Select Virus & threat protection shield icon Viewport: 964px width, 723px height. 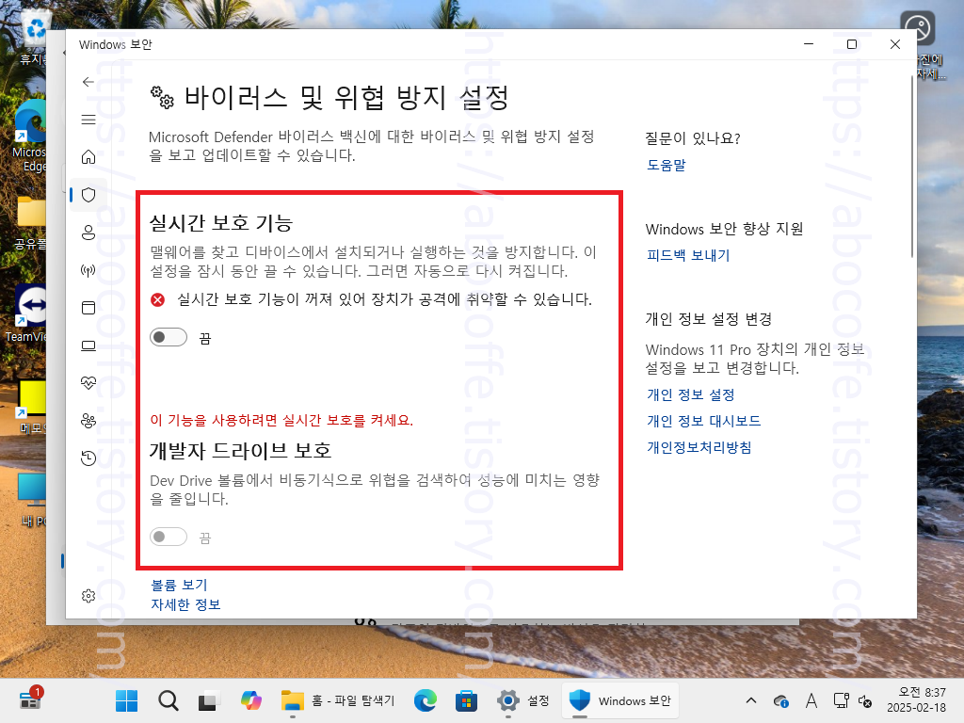click(88, 195)
